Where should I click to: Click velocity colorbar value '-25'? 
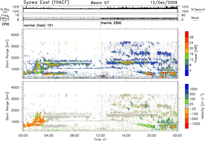click(193, 109)
